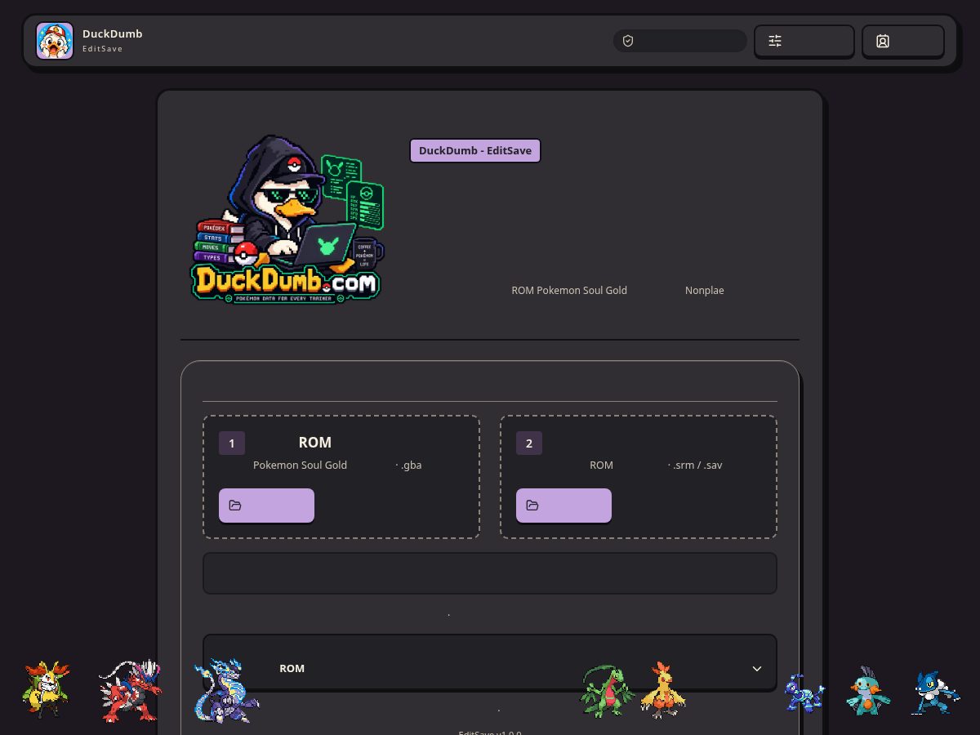Click the DuckDumb duck avatar logo
This screenshot has width=980, height=735.
55,41
